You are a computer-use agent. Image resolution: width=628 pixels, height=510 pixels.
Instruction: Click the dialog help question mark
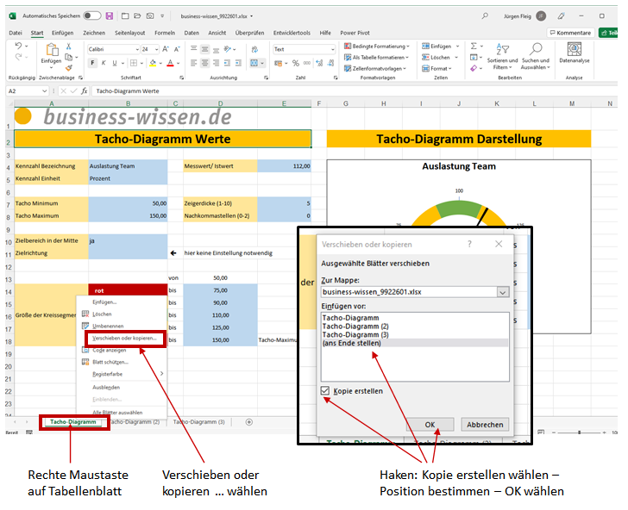[469, 244]
